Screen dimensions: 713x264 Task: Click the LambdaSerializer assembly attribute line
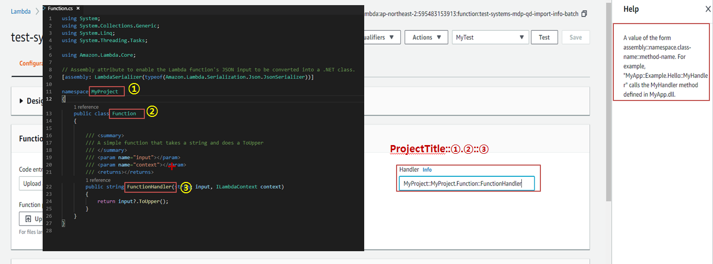click(x=187, y=77)
